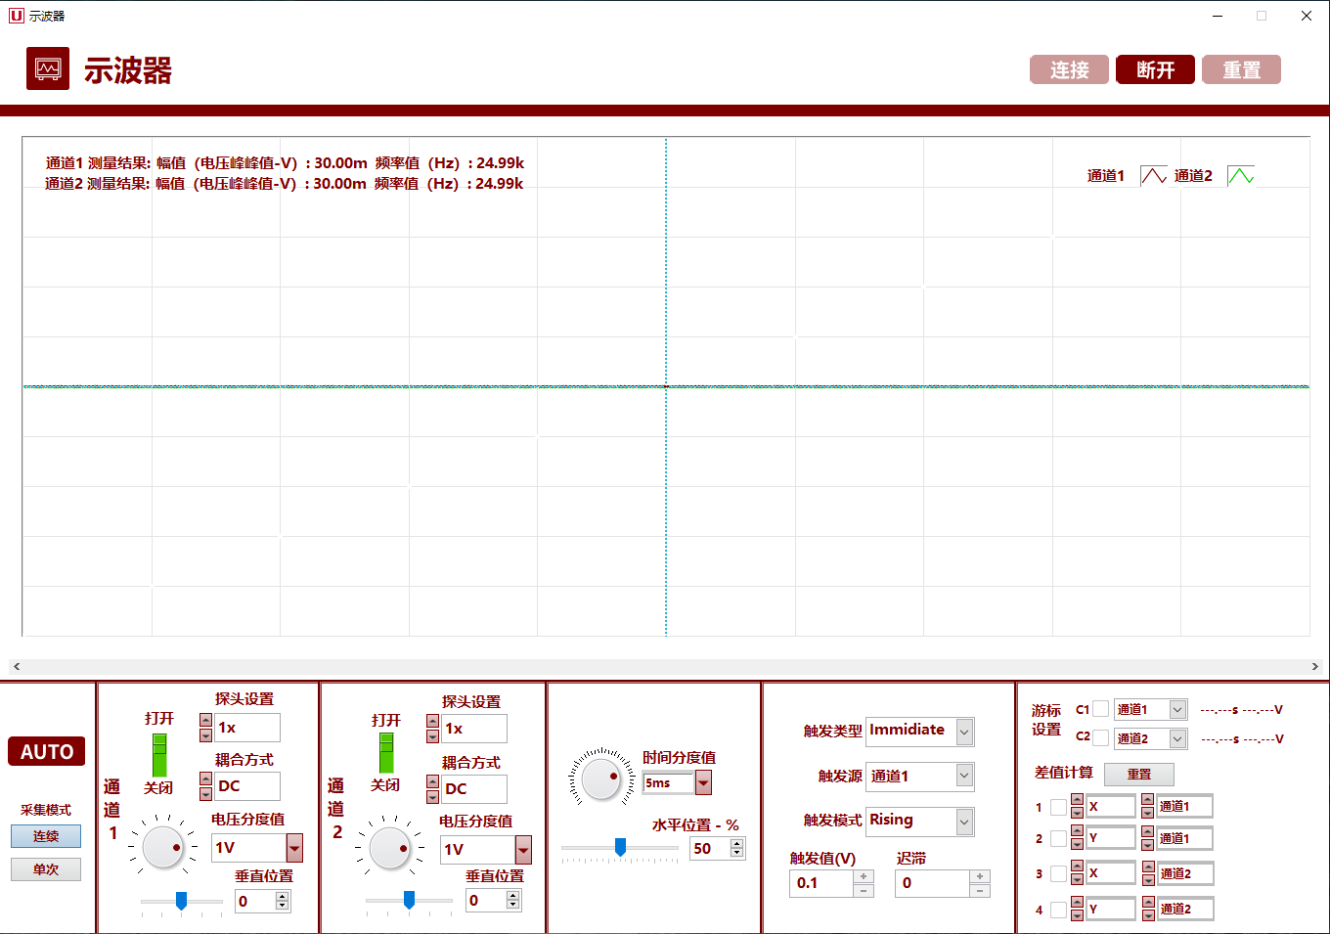Click the 断开 button

(1155, 69)
